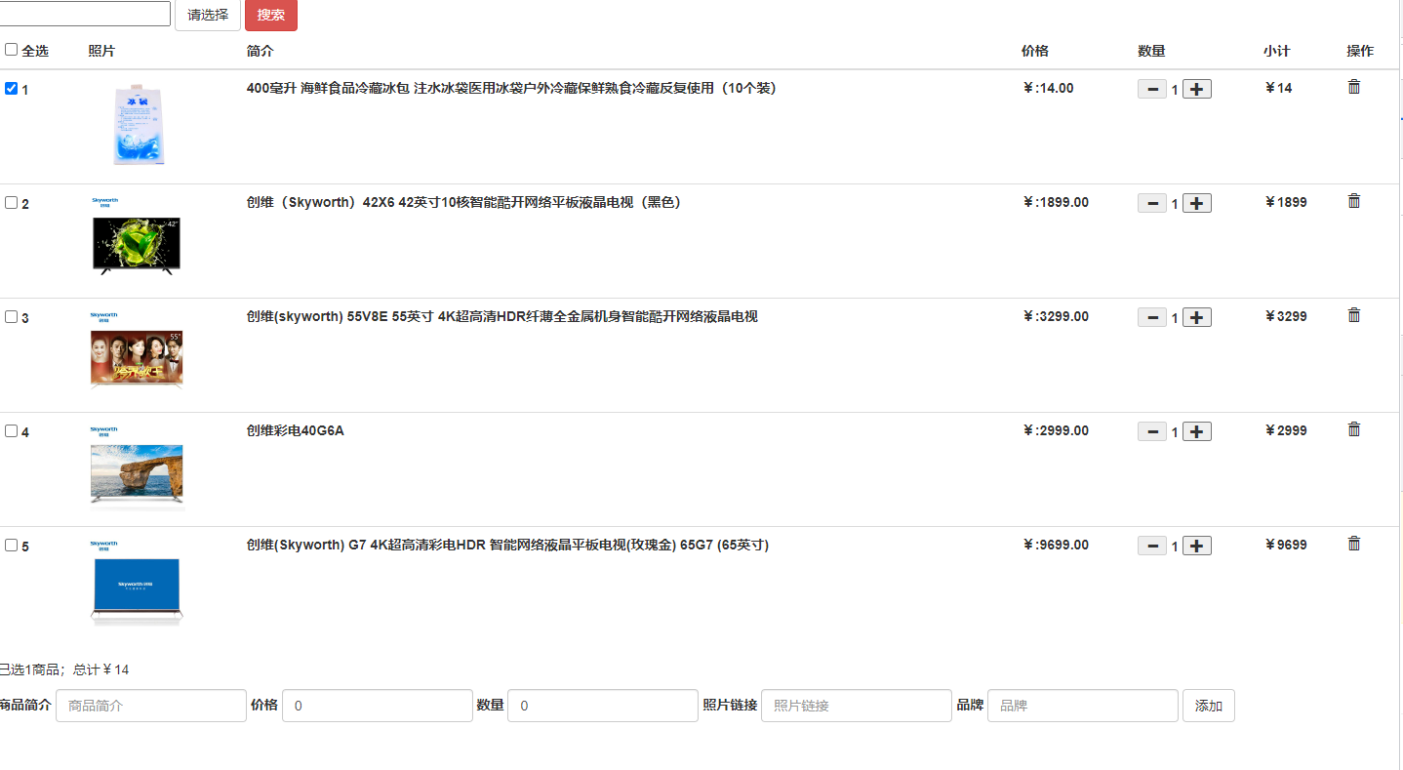Image resolution: width=1403 pixels, height=770 pixels.
Task: Click the 商品简介 input field
Action: coord(151,706)
